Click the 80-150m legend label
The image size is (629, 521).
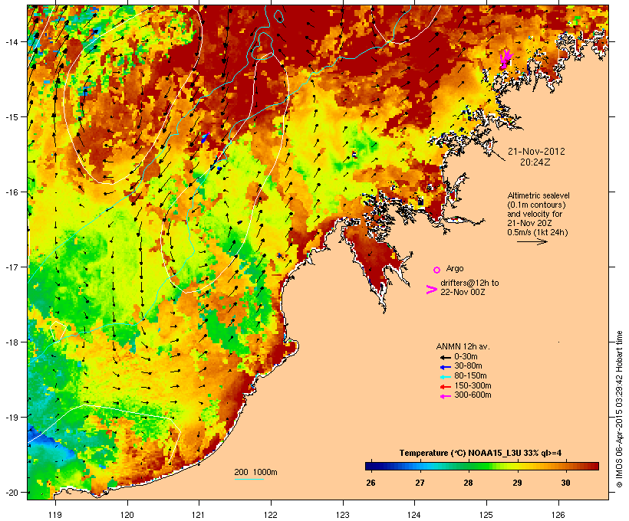(470, 376)
